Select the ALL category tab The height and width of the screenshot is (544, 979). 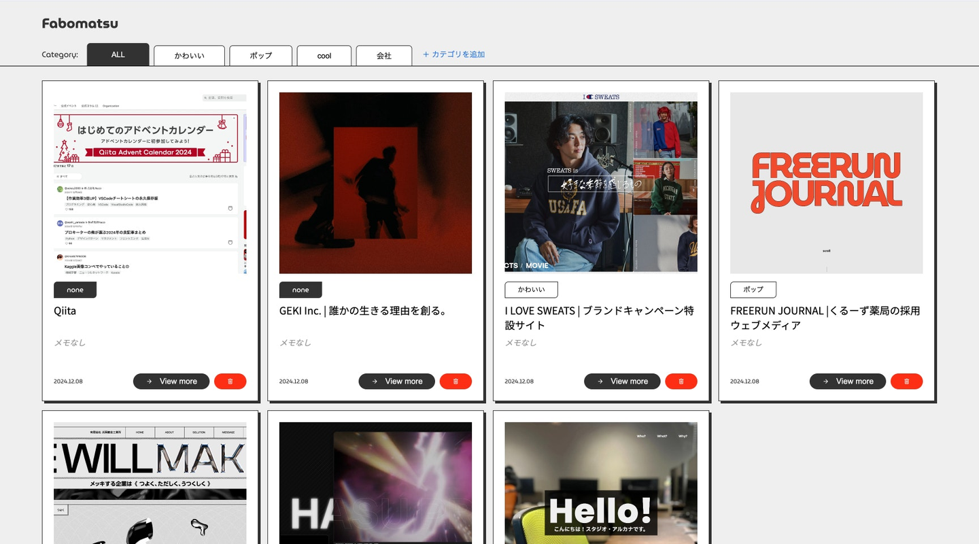pyautogui.click(x=118, y=55)
